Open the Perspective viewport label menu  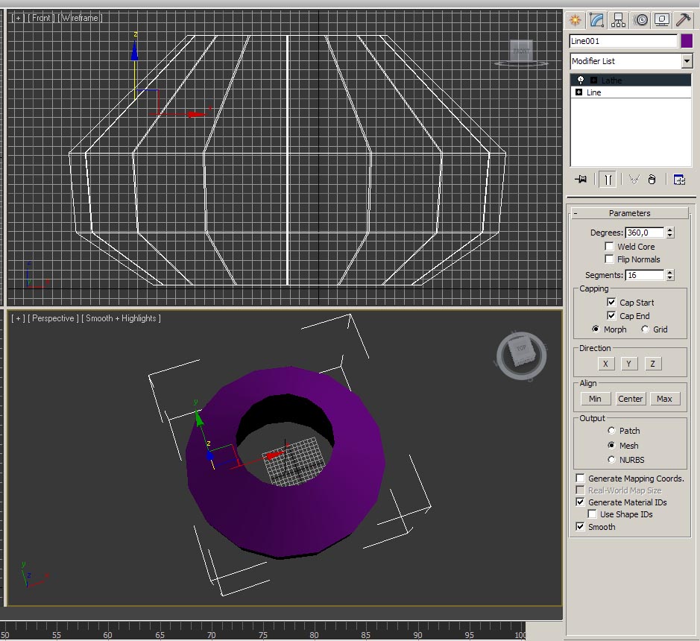[x=54, y=318]
